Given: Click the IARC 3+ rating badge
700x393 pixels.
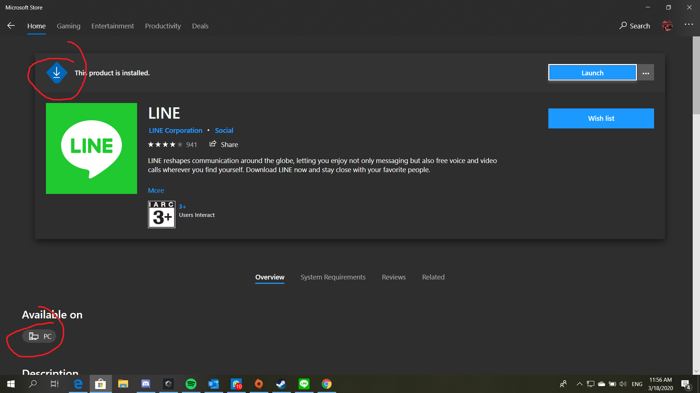Looking at the screenshot, I should (x=162, y=214).
